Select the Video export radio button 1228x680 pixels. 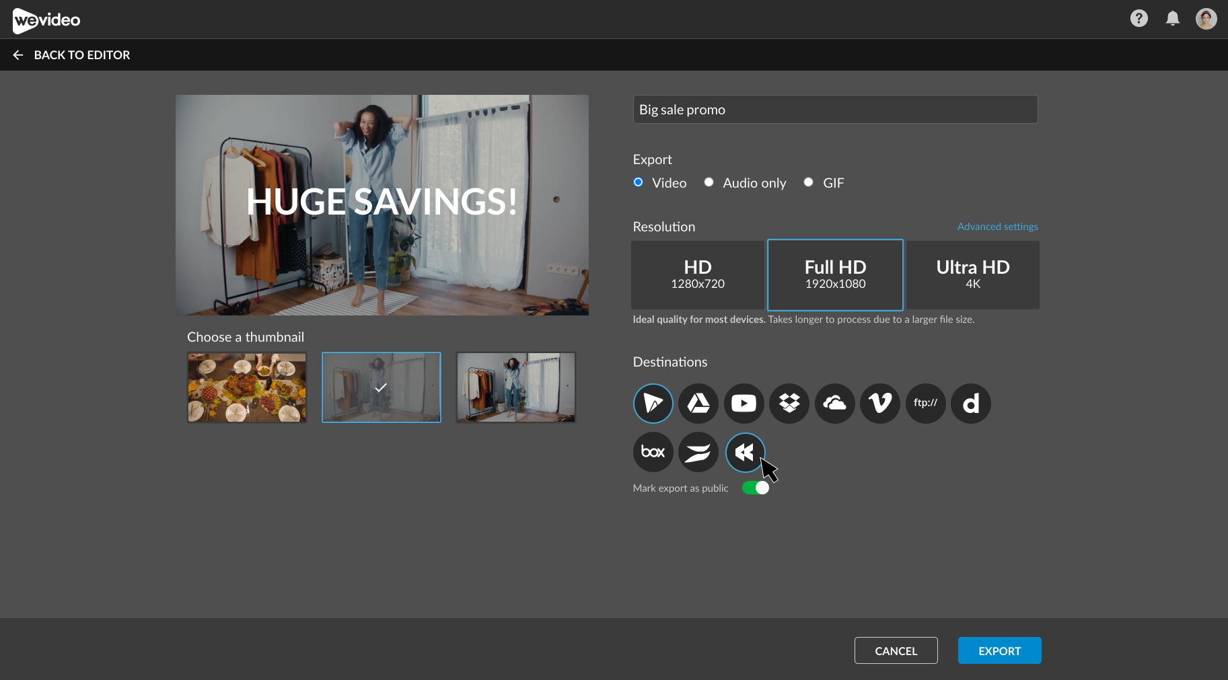pyautogui.click(x=638, y=182)
